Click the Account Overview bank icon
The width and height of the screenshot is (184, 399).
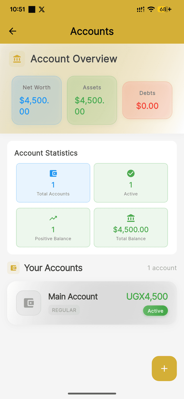[x=17, y=59]
